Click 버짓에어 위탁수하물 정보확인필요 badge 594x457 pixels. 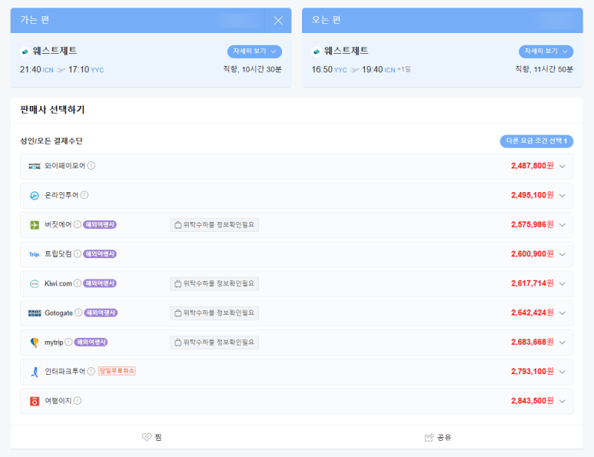214,225
